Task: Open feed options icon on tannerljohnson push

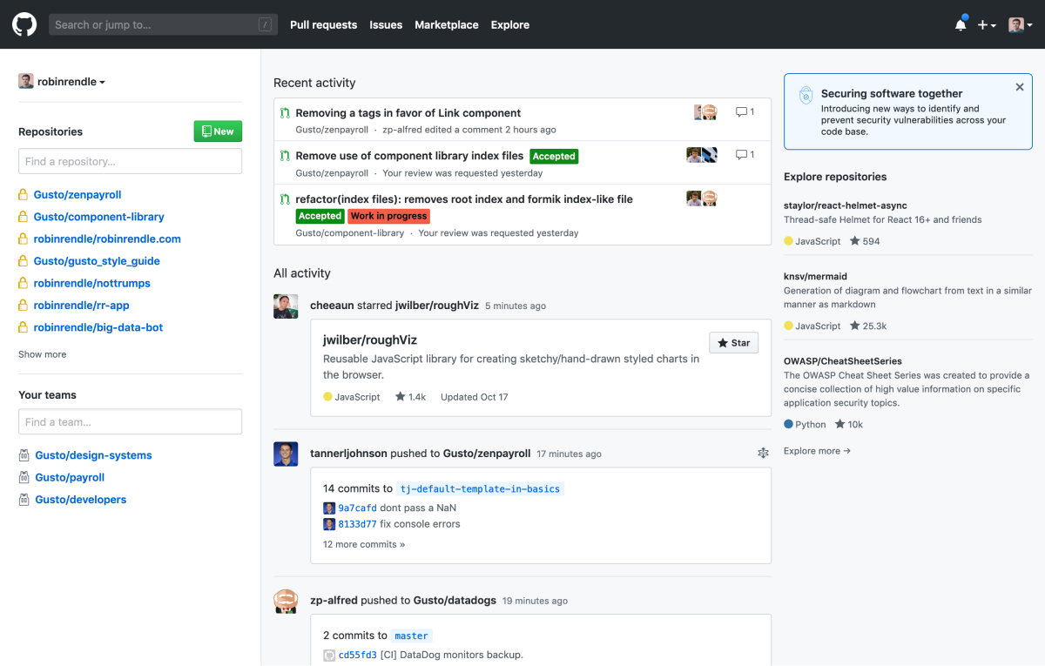Action: click(x=763, y=453)
